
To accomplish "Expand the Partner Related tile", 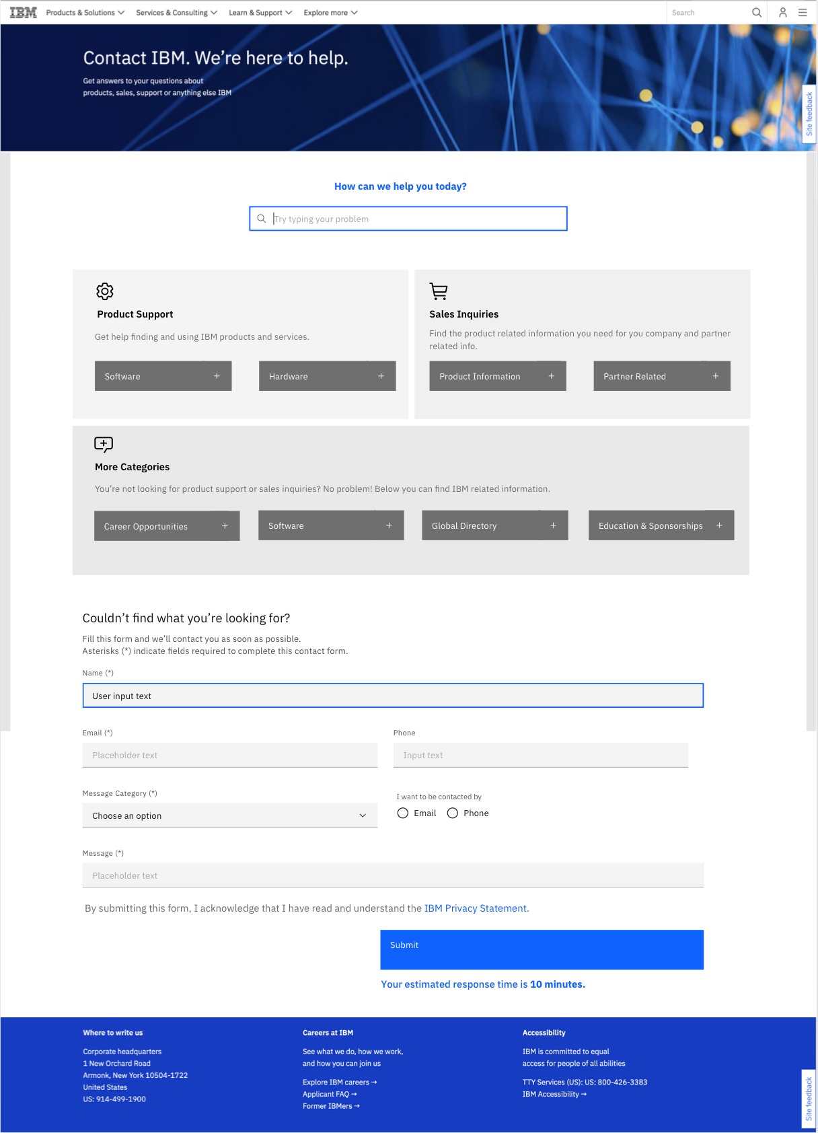I will pyautogui.click(x=662, y=376).
